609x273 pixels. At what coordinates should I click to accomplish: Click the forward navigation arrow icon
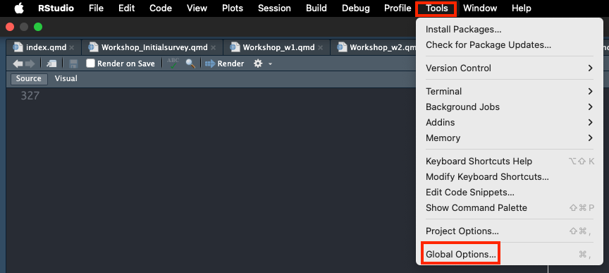[30, 63]
